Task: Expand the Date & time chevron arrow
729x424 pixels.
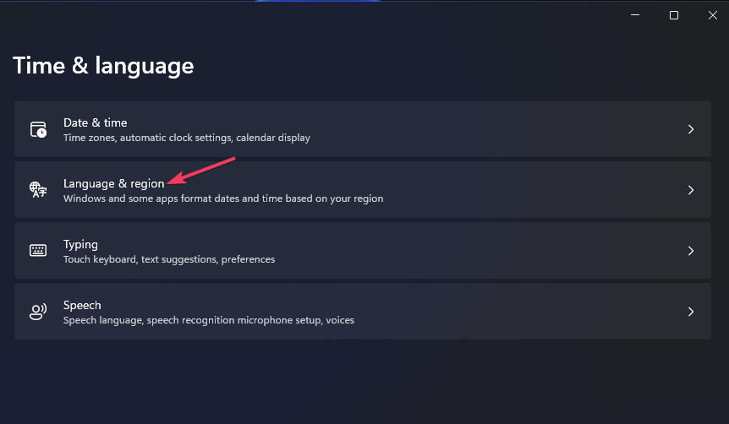Action: pos(691,129)
